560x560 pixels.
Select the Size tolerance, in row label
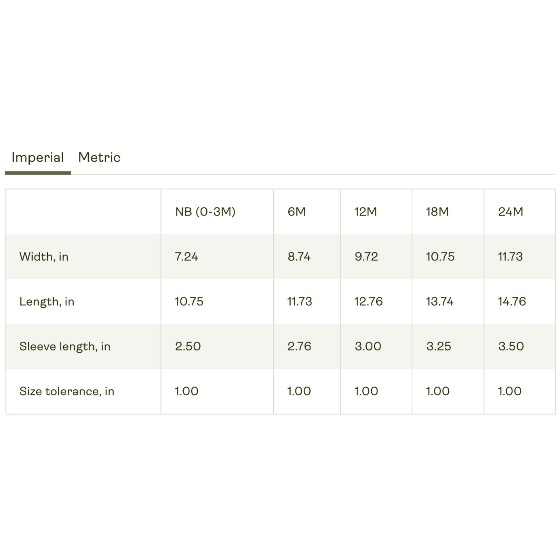pos(67,391)
